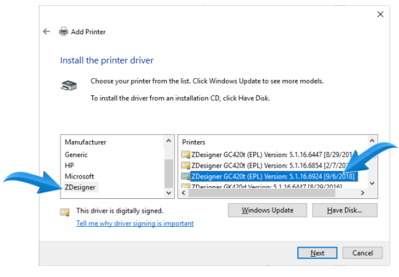Choose ZDesigner GC420t (EPL) version 5.1.16.6854
This screenshot has width=399, height=277.
click(269, 165)
